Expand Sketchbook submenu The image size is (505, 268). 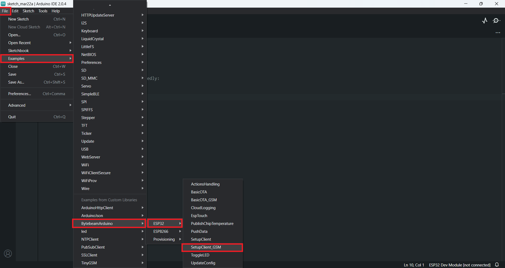tap(37, 51)
